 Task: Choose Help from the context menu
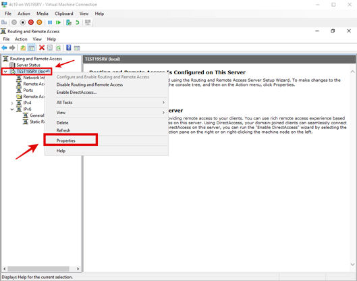tap(107, 151)
